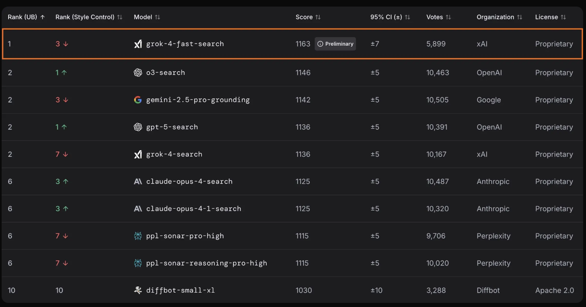Click Anthropic logo beside claude-opus-4-1-search
Image resolution: width=586 pixels, height=307 pixels.
tap(138, 209)
